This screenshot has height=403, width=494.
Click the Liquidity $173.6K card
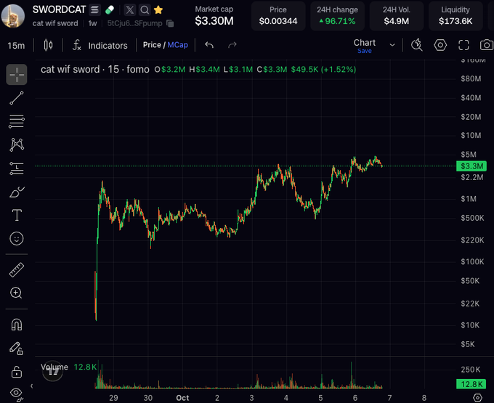click(455, 16)
